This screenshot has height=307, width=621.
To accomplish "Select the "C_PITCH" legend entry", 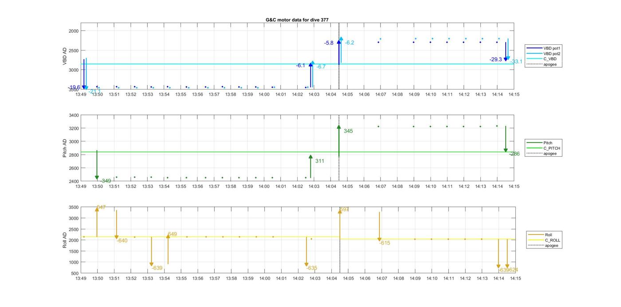I will click(x=543, y=148).
